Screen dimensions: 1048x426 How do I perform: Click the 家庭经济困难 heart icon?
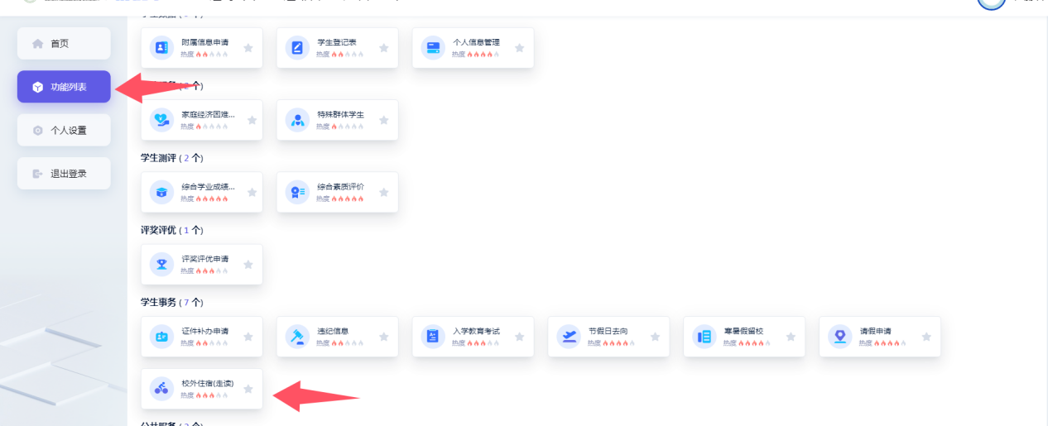[162, 120]
